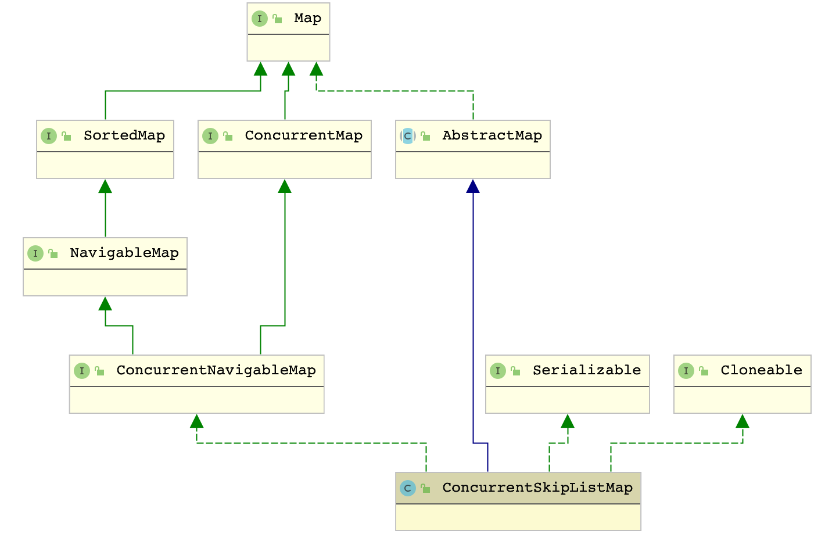Select the AbstractMap node label
The image size is (825, 544).
point(492,136)
